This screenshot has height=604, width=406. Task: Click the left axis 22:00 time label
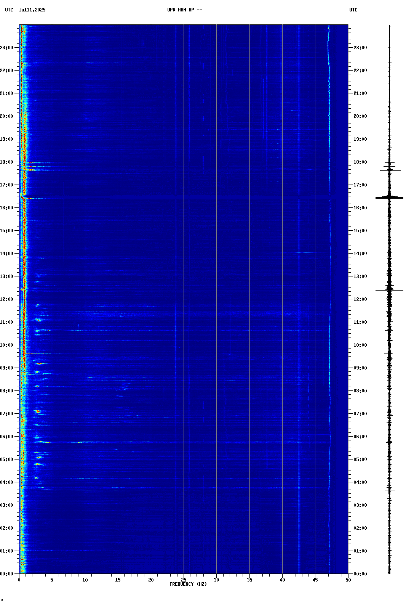pyautogui.click(x=6, y=71)
